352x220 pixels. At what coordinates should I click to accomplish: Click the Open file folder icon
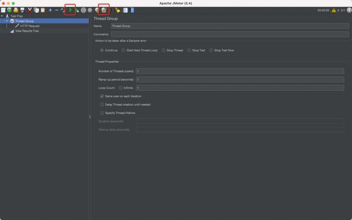(16, 10)
